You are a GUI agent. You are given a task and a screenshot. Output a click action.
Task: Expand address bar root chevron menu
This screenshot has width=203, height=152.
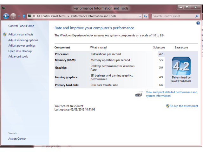tap(34, 16)
